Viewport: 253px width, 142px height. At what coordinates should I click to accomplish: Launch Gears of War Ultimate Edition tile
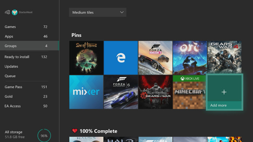coord(155,92)
